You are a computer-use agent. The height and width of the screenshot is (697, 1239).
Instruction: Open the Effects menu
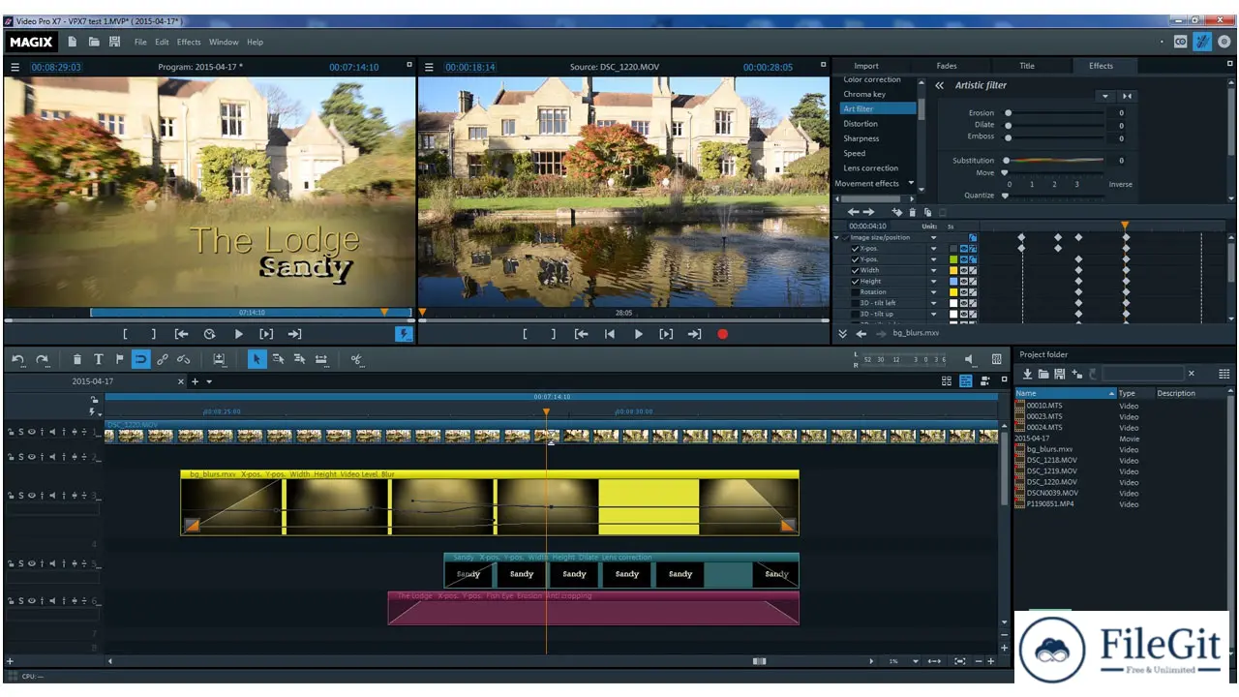click(x=189, y=42)
